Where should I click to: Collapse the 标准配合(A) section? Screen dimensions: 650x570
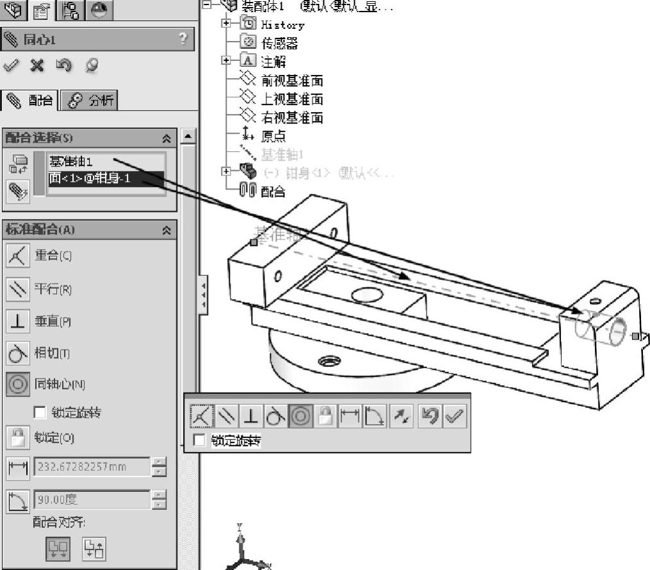[x=167, y=231]
